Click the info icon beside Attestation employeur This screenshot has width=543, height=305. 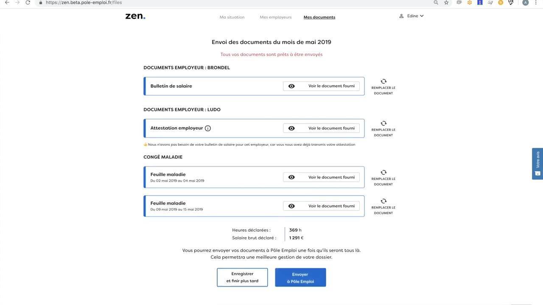208,128
